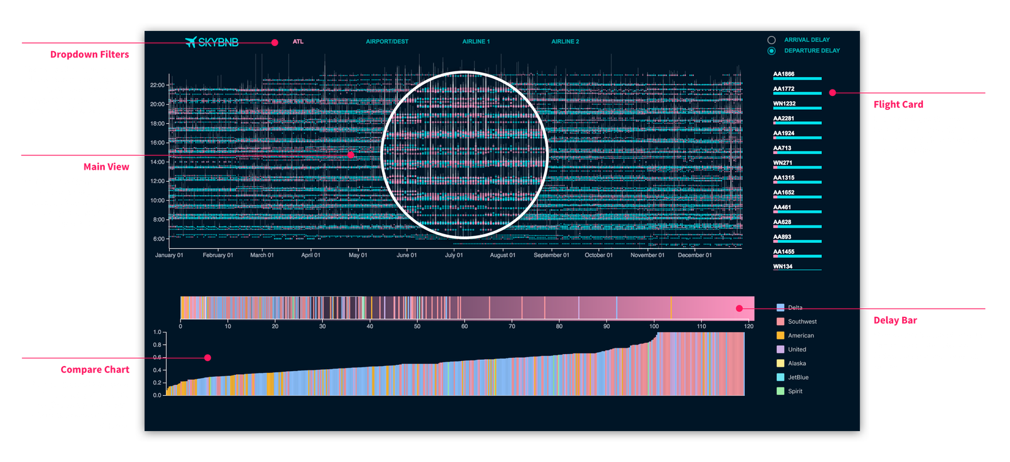Expand the WN1232 flight card
1010x462 pixels.
tap(784, 104)
